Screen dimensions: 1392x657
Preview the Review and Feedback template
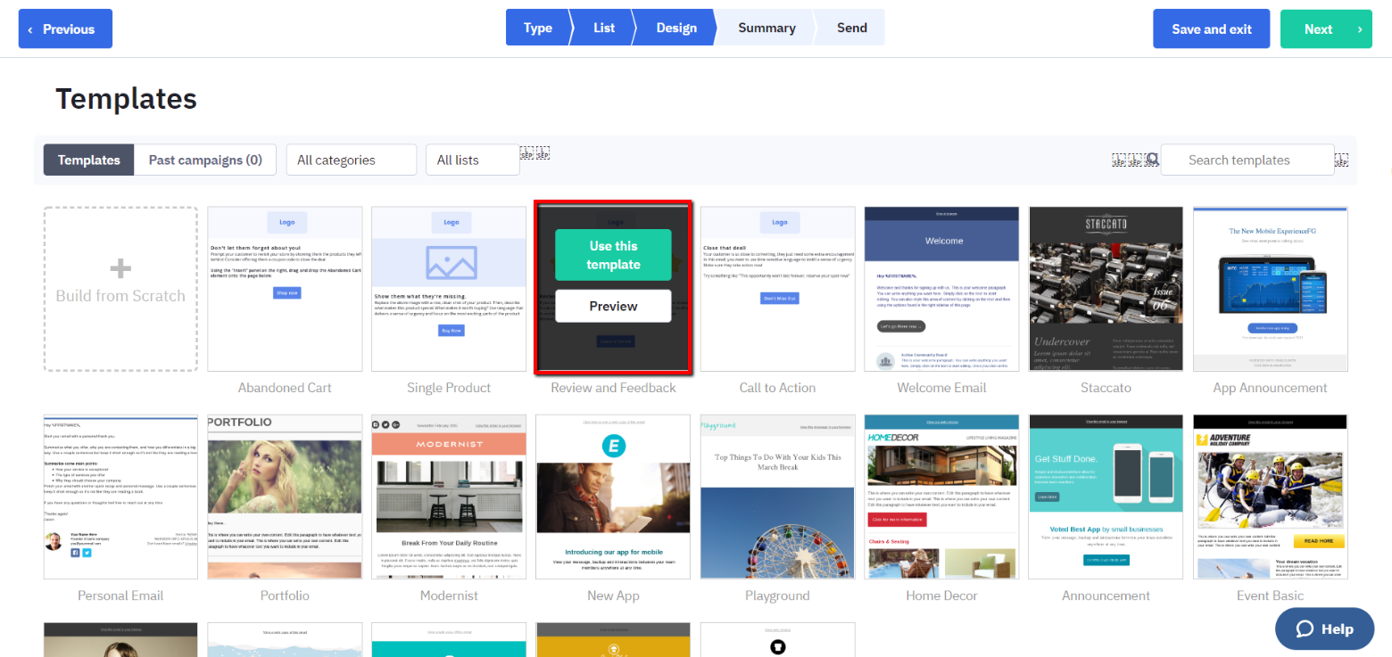[x=613, y=306]
